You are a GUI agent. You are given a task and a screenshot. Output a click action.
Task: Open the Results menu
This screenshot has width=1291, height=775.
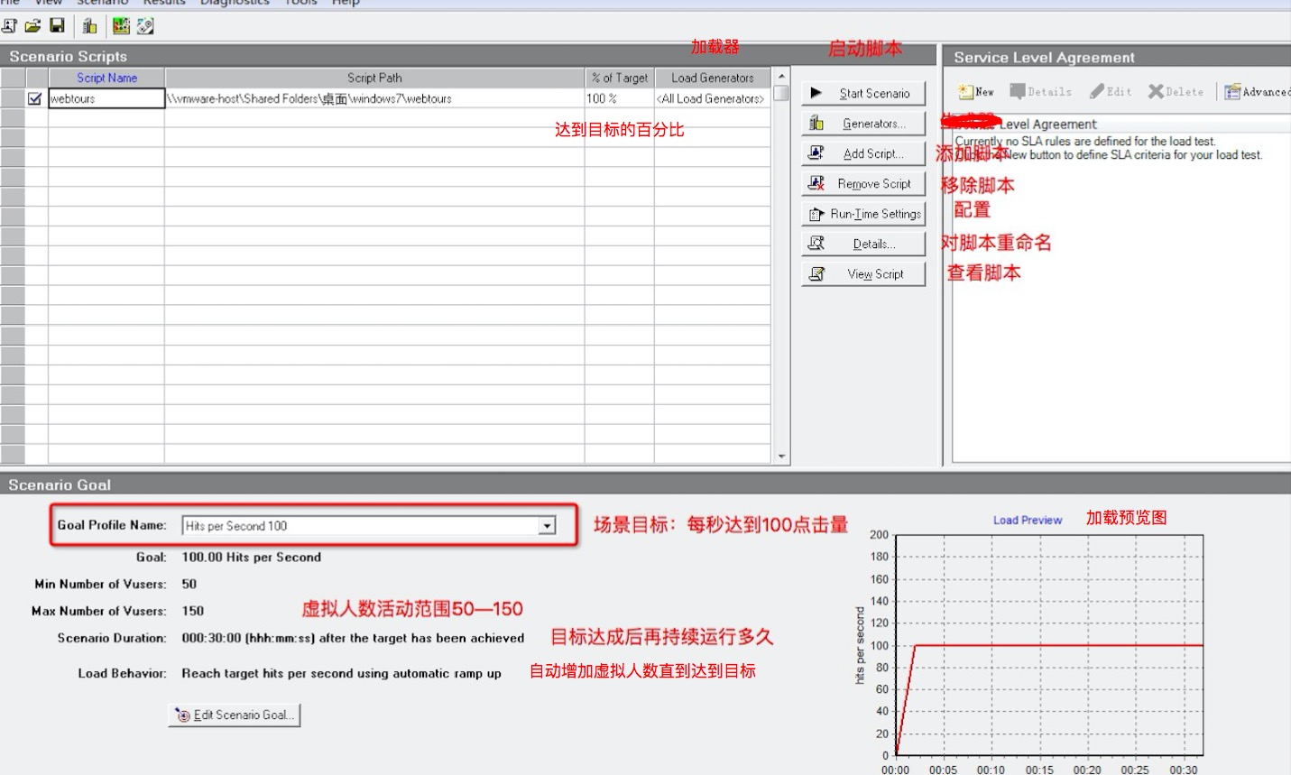click(163, 3)
